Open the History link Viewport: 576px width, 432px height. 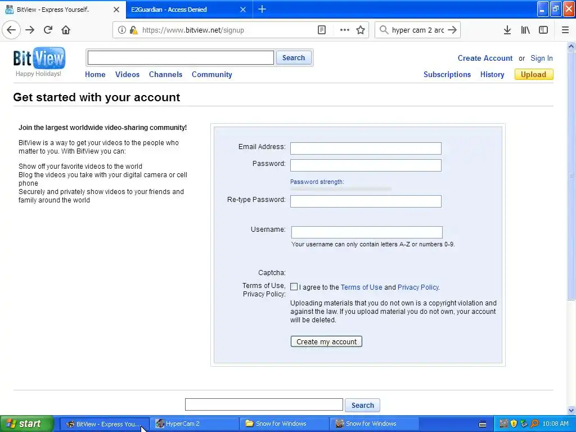(492, 74)
